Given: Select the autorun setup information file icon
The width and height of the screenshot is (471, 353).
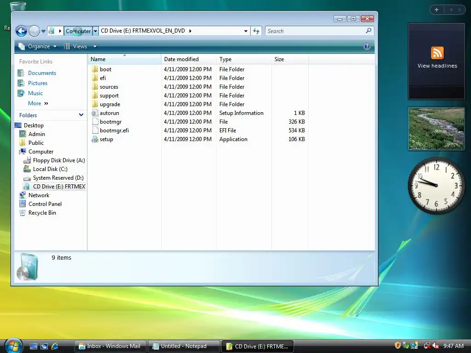Looking at the screenshot, I should 95,113.
